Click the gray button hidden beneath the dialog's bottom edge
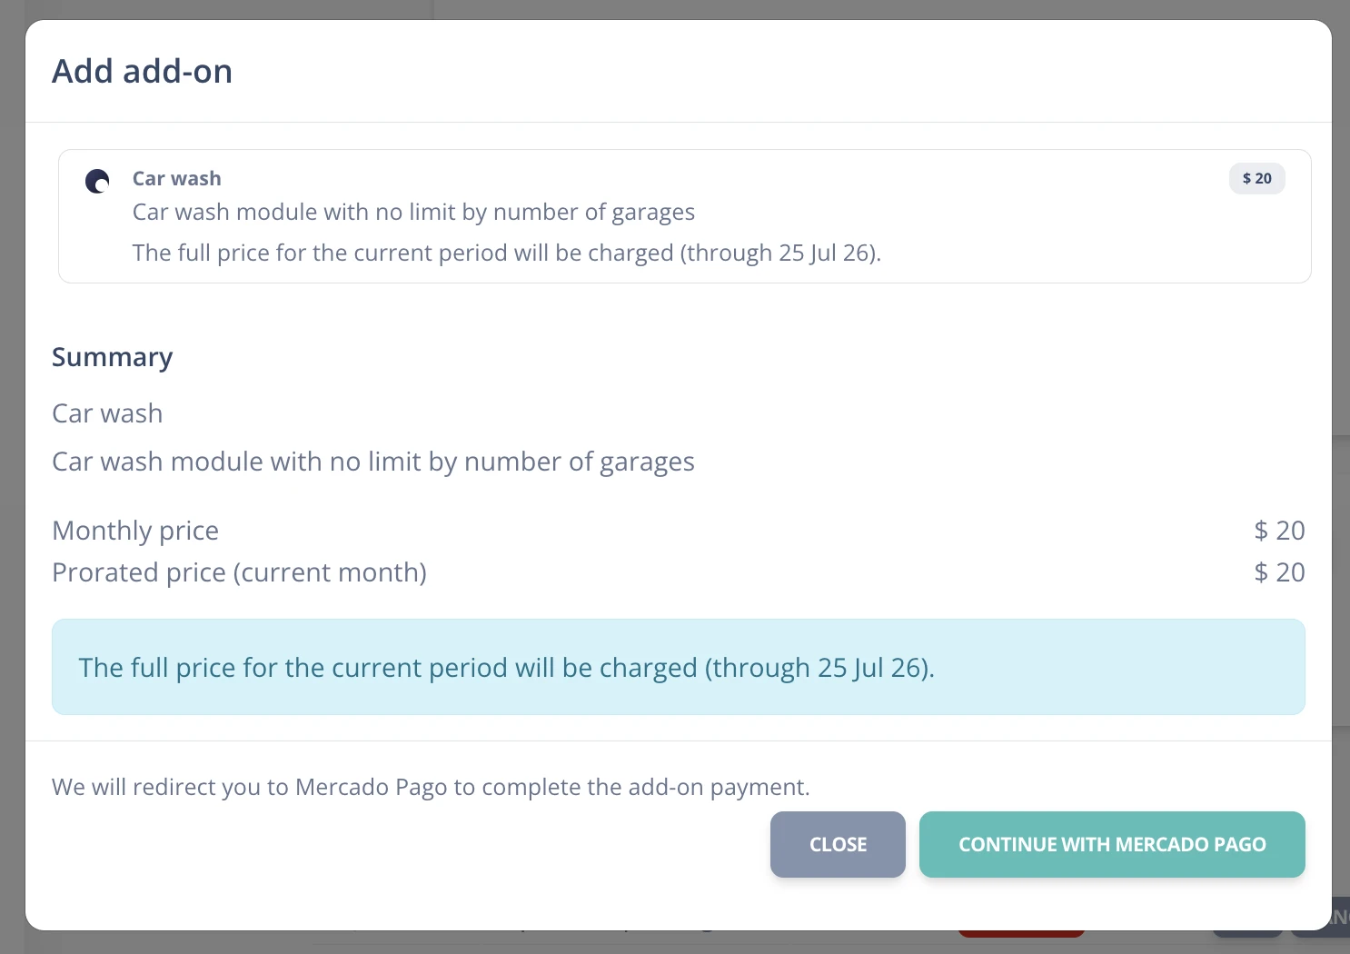Viewport: 1350px width, 954px height. (1247, 933)
